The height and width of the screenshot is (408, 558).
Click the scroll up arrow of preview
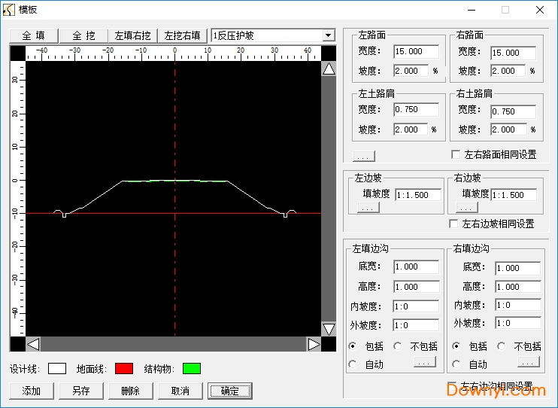pyautogui.click(x=329, y=69)
